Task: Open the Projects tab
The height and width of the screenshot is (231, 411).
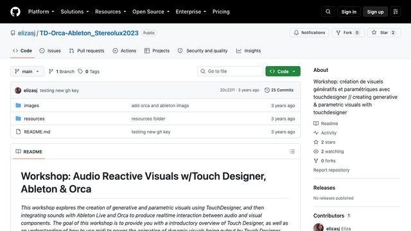Action: 157,51
